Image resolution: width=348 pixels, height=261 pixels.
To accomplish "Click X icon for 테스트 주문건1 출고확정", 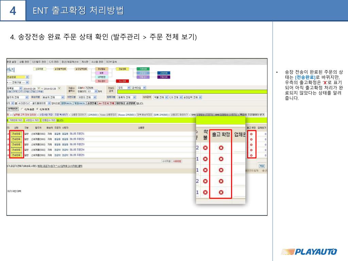I will (x=251, y=134).
